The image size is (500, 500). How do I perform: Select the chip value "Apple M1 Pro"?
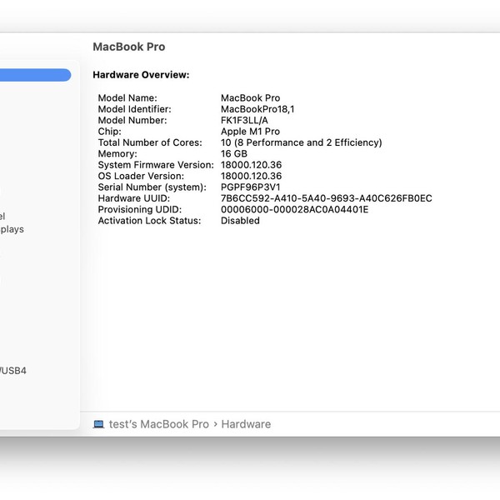(250, 132)
